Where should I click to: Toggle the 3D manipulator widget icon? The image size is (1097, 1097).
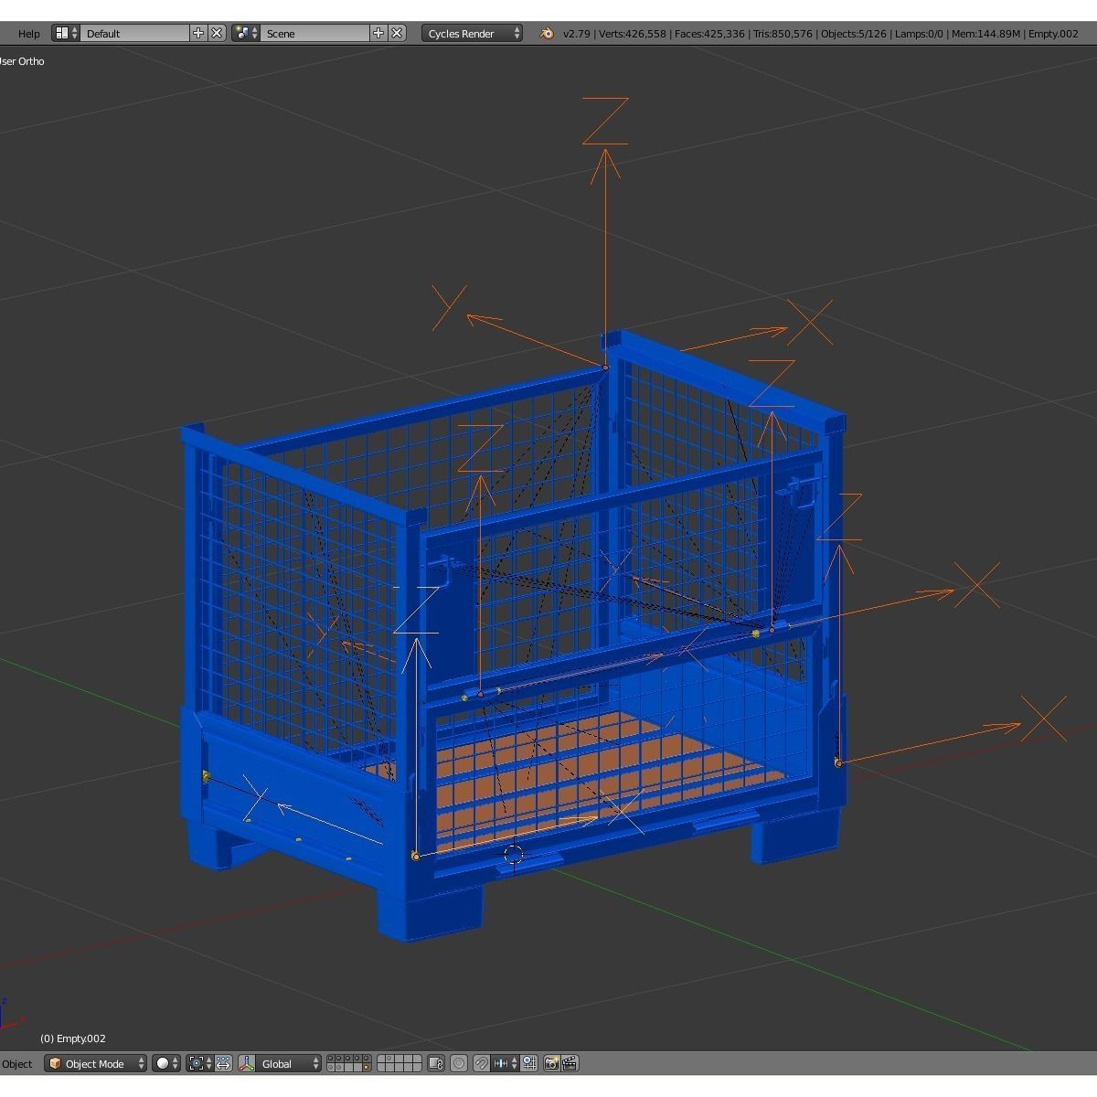pos(245,1063)
